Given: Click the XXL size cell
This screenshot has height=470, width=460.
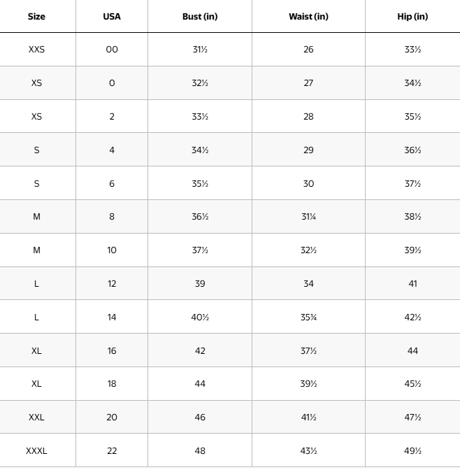Looking at the screenshot, I should point(36,417).
